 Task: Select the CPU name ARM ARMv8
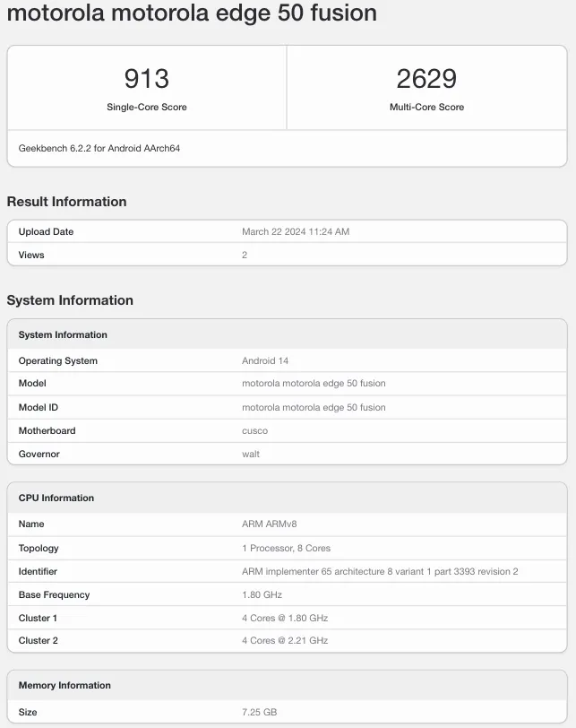[269, 524]
